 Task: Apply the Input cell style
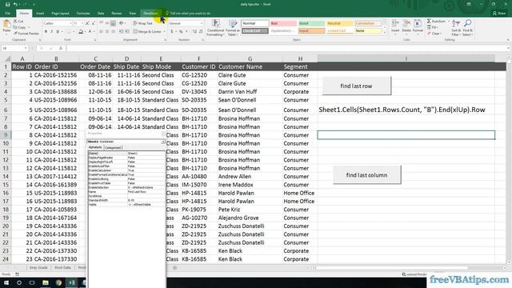(311, 30)
